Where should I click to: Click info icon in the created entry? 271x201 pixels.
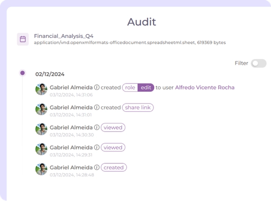tap(97, 167)
